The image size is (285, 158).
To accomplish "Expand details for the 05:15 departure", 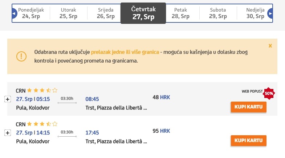I will point(7,99).
